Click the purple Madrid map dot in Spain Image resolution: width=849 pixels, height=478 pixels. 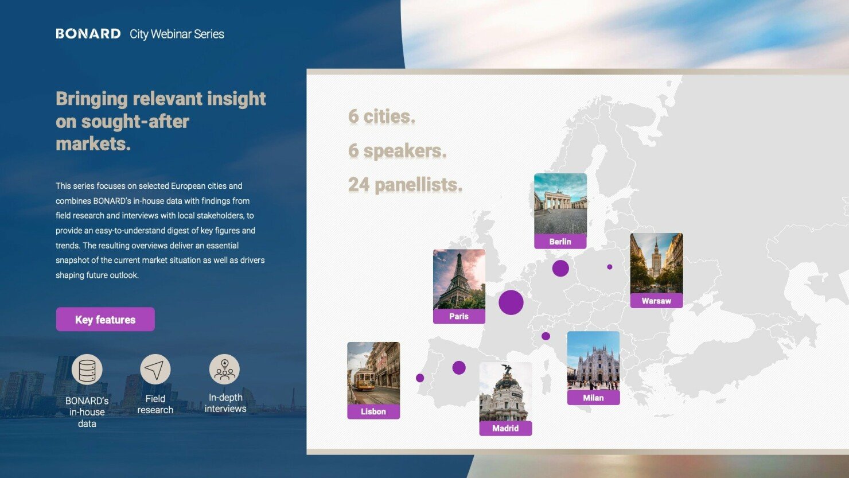459,367
